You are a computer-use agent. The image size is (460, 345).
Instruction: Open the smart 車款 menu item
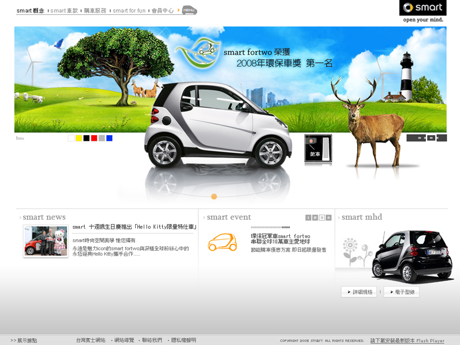pyautogui.click(x=64, y=11)
